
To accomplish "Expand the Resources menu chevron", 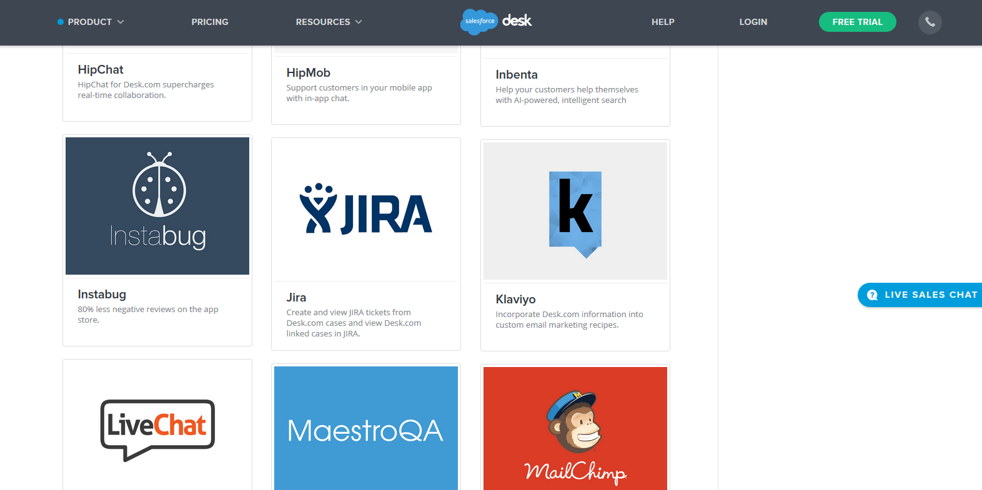I will point(359,22).
